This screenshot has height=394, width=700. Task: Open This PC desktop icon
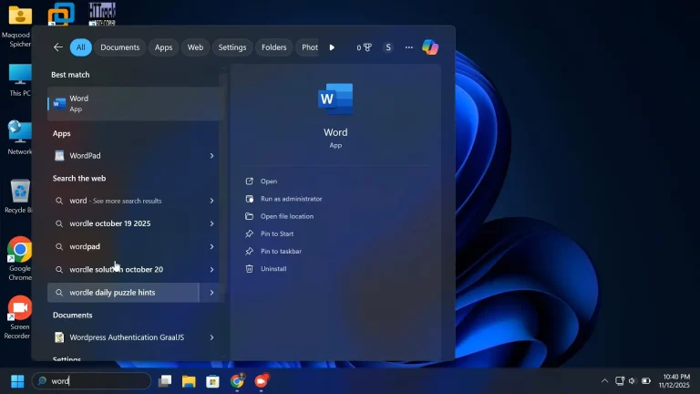click(x=20, y=80)
